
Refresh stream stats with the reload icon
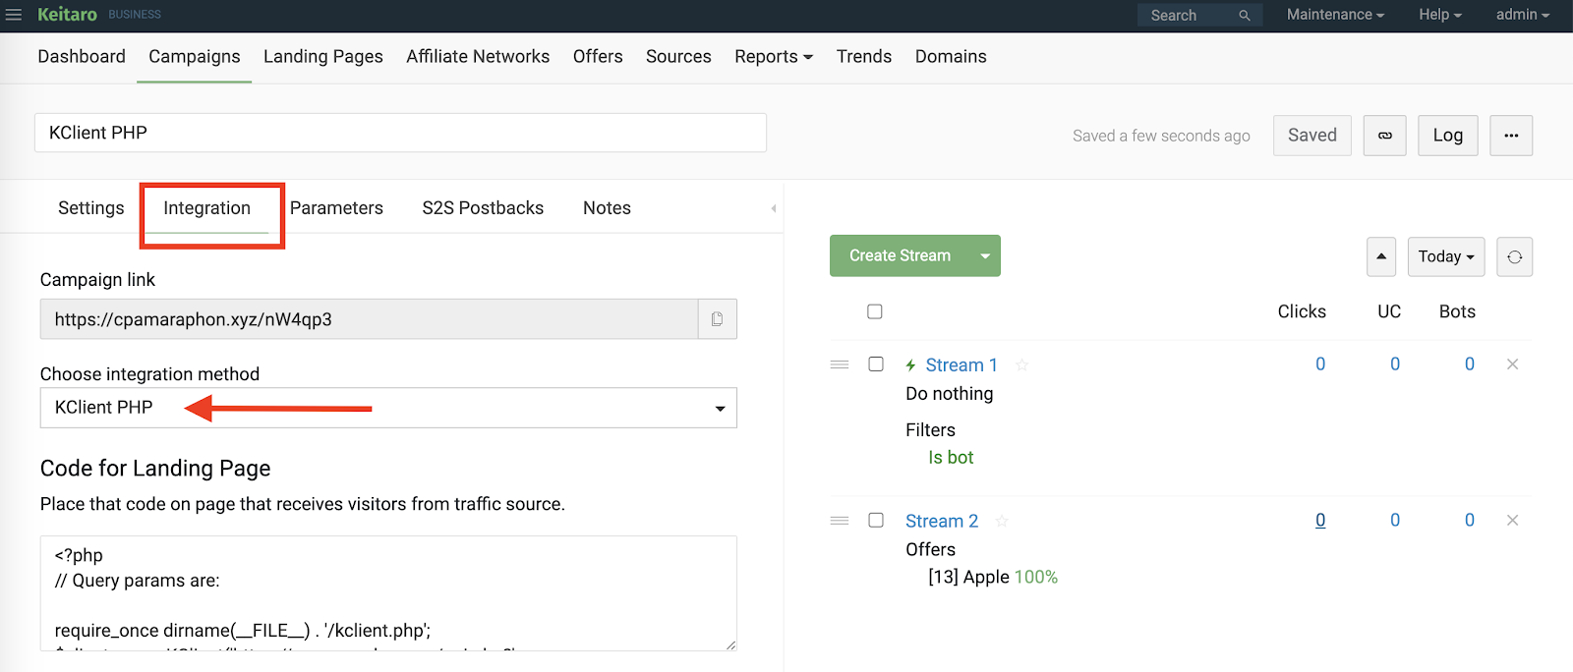pos(1514,256)
